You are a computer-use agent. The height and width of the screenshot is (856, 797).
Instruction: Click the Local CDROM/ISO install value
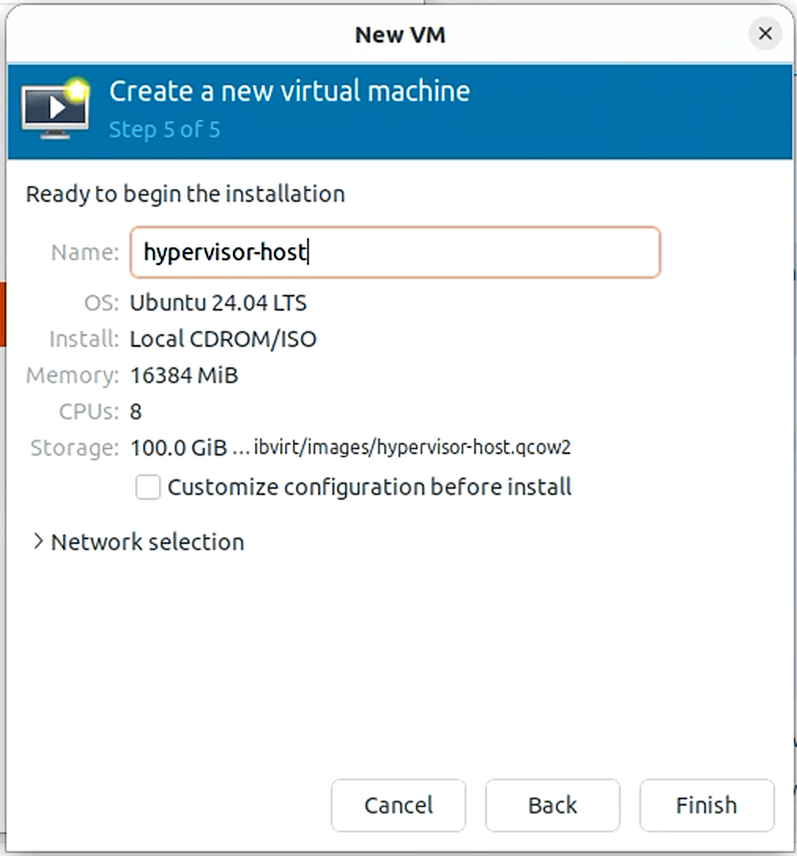(223, 339)
